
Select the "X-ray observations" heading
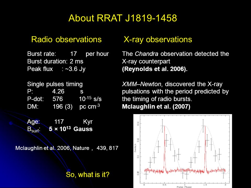coord(158,39)
